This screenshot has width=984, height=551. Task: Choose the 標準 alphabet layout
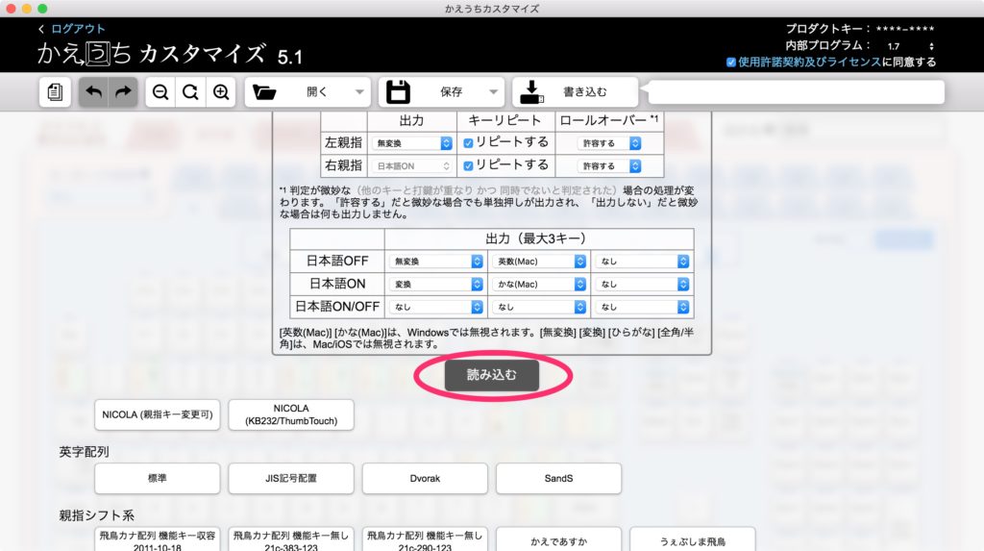158,478
